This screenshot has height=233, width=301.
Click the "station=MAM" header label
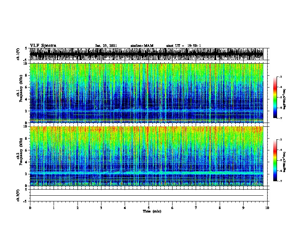pos(142,46)
